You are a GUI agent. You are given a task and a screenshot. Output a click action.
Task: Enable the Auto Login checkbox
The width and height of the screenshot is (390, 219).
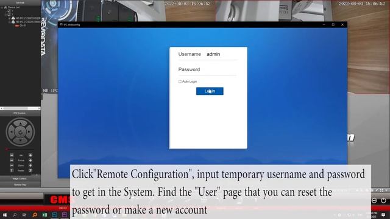tap(180, 82)
